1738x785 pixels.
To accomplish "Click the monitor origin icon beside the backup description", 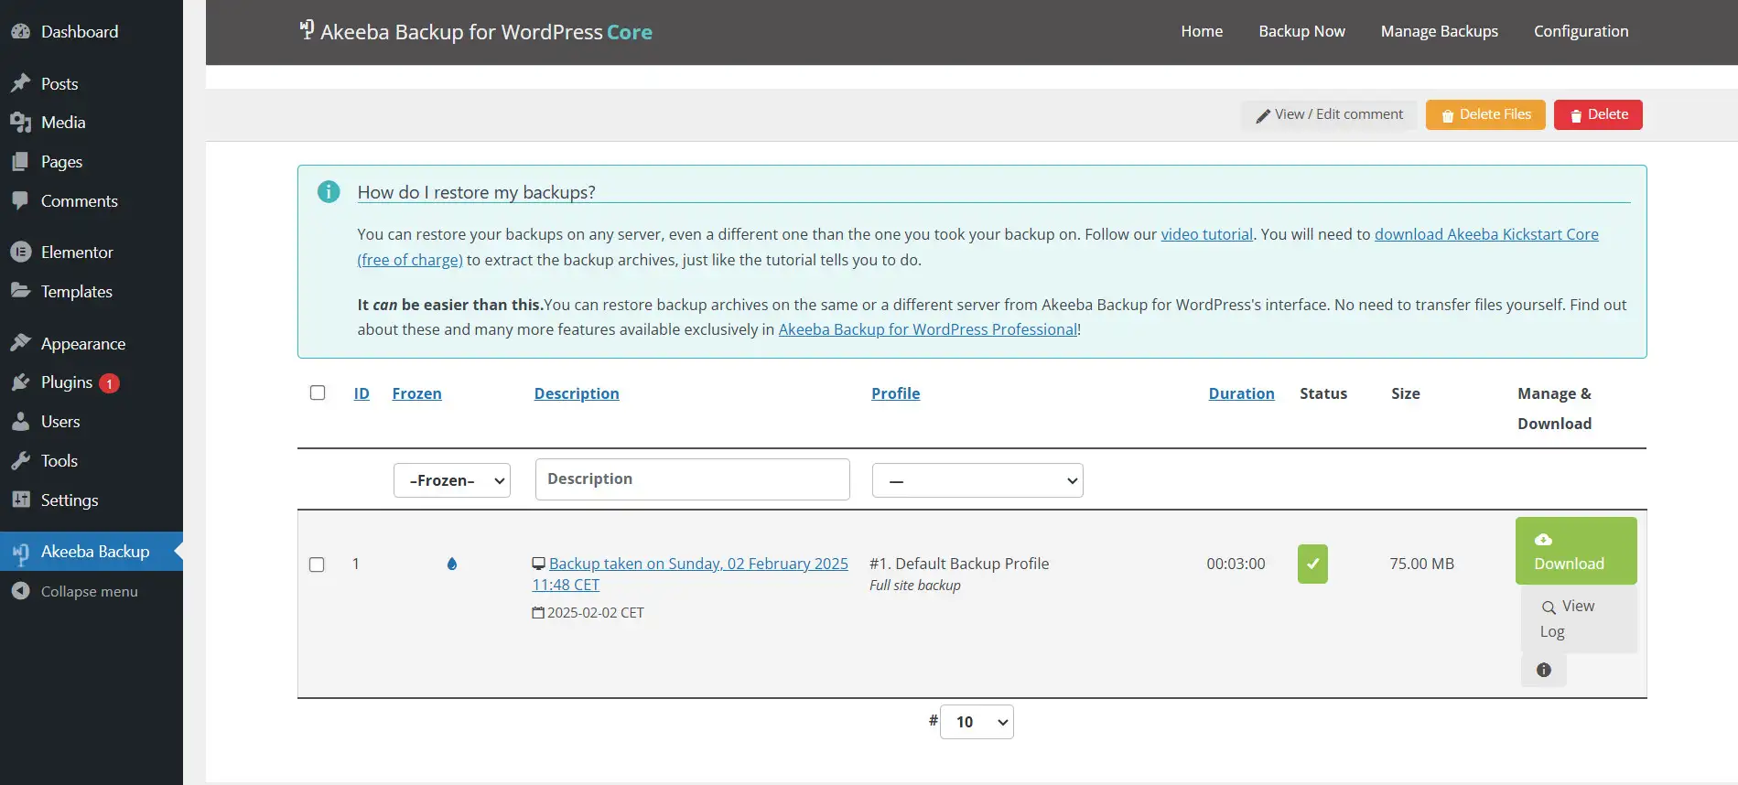I will pos(539,564).
